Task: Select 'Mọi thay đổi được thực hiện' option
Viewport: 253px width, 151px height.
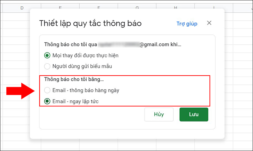Action: tap(47, 56)
